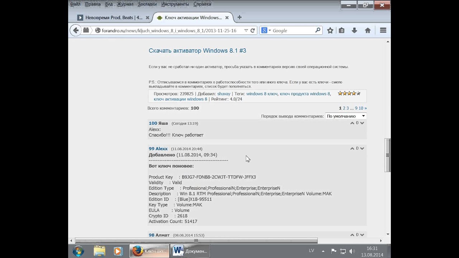Bookmark this page with the star icon
The height and width of the screenshot is (258, 459).
pos(330,30)
